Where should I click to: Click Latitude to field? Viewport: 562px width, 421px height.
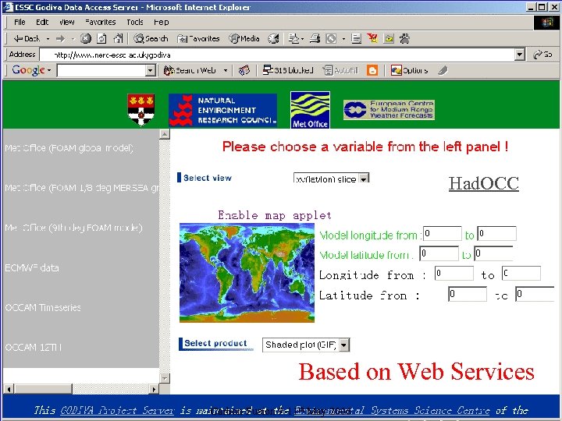pyautogui.click(x=535, y=294)
